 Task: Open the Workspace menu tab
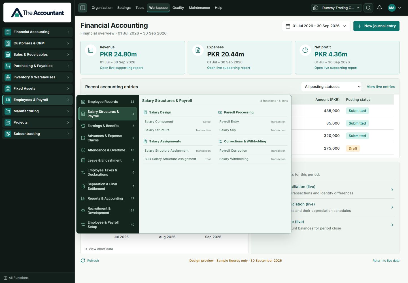tap(158, 8)
